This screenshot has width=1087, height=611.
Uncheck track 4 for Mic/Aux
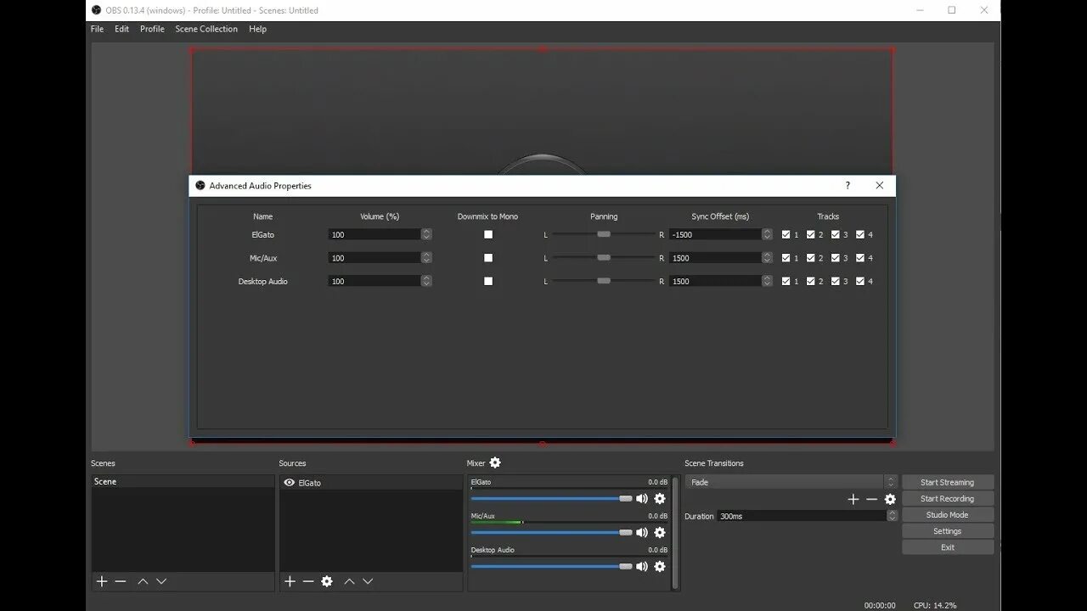[x=860, y=257]
